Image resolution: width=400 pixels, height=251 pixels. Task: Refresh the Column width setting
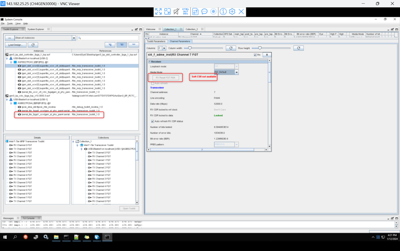(x=231, y=48)
